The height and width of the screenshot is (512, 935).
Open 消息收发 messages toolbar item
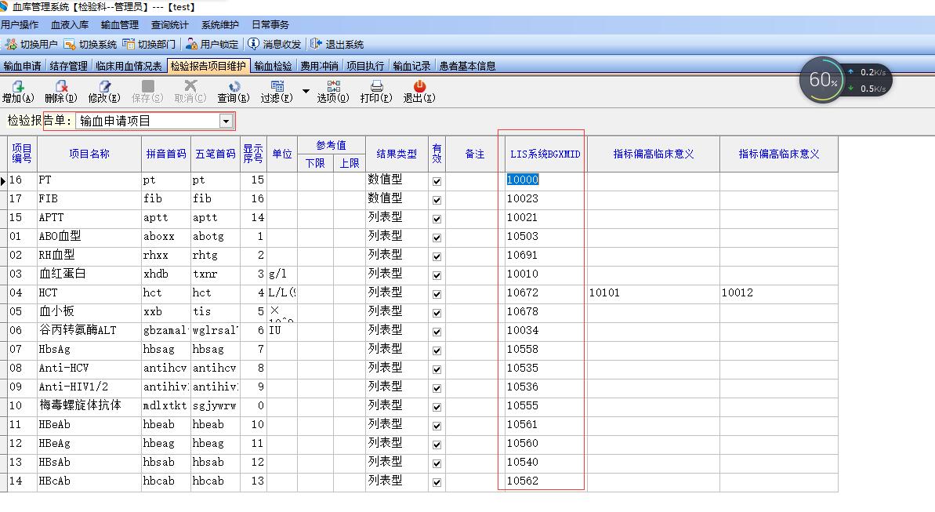pos(275,44)
